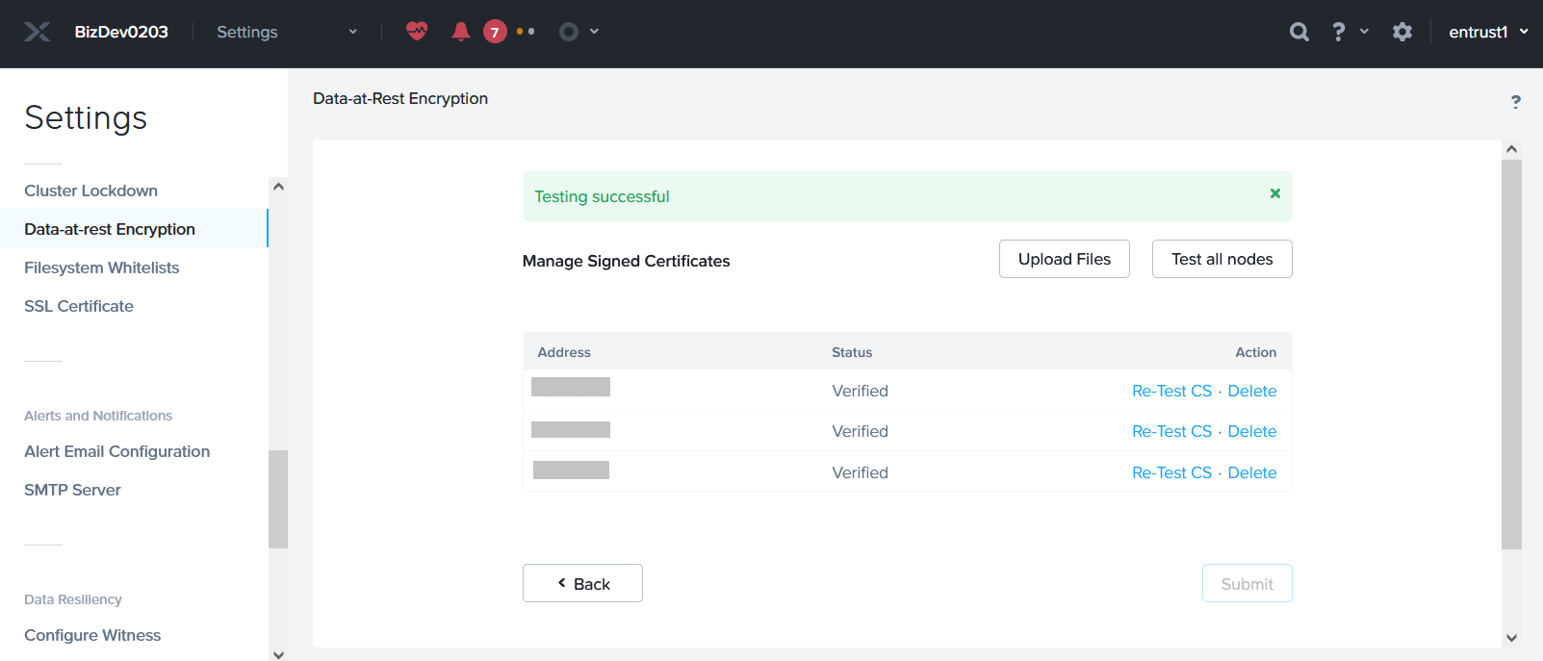Click sidebar scroll down arrow
Viewport: 1543px width, 661px height.
278,654
